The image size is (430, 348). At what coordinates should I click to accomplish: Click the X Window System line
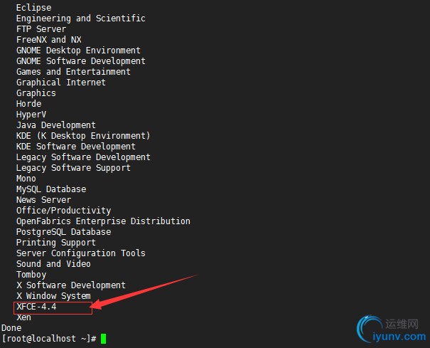(53, 296)
